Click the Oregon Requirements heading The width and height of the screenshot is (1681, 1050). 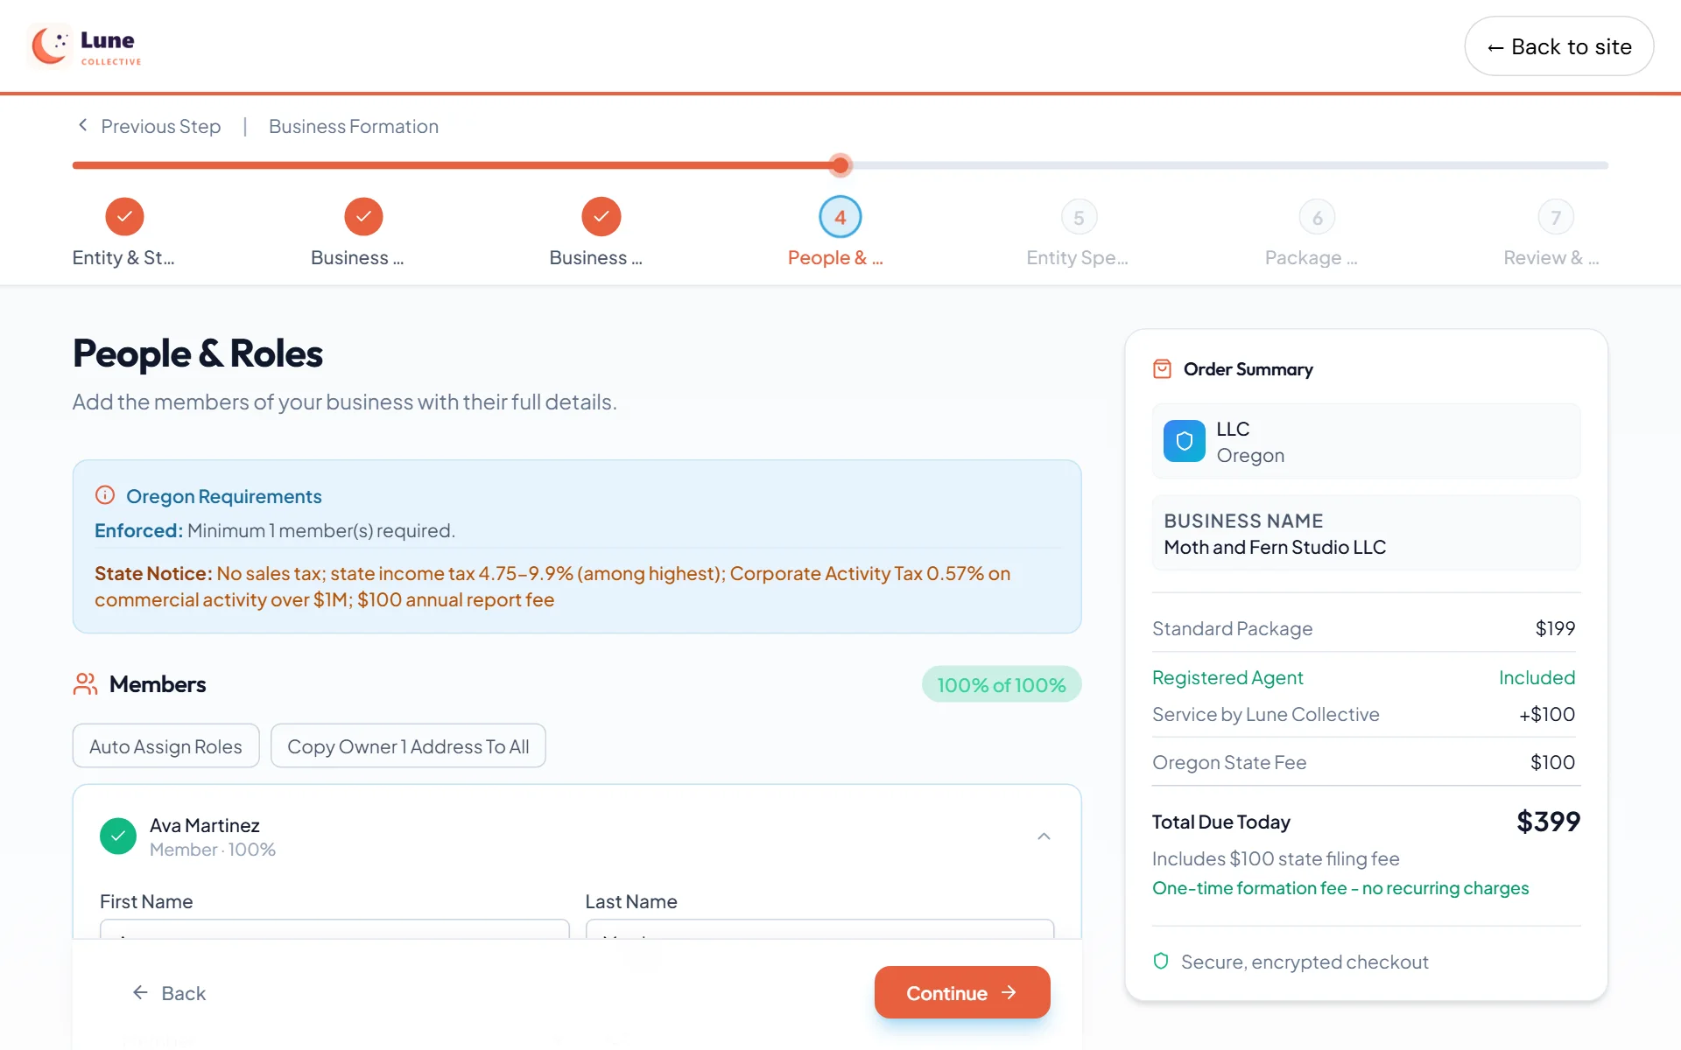(224, 496)
